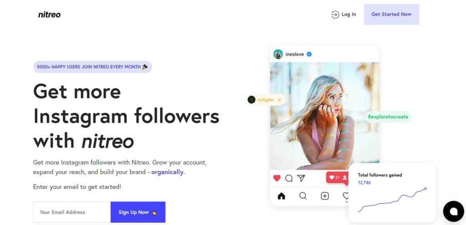The height and width of the screenshot is (225, 466).
Task: Follow the organically highlighted link
Action: tap(167, 172)
